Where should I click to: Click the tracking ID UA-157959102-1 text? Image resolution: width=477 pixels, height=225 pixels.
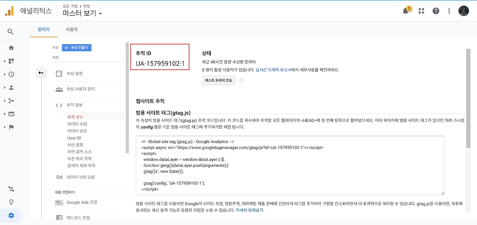(160, 64)
